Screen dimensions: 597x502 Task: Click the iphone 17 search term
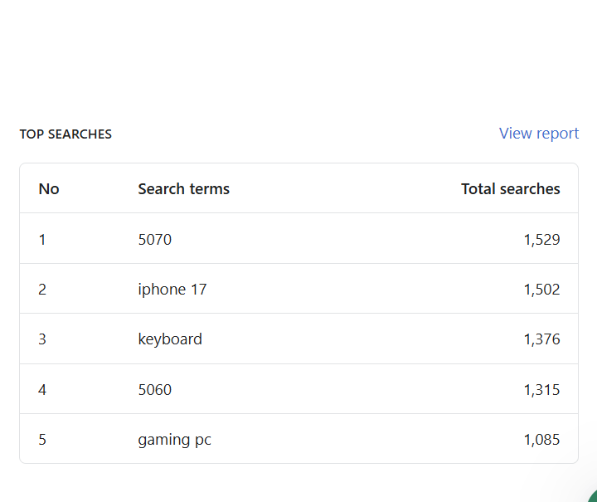click(172, 290)
